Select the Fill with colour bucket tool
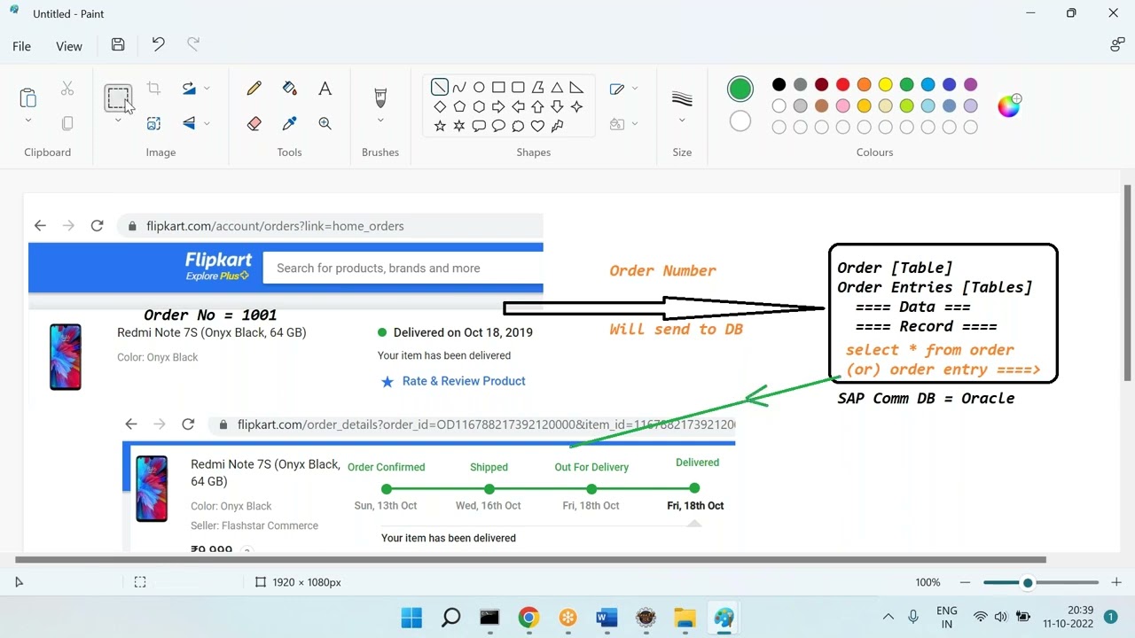This screenshot has height=638, width=1135. pos(289,89)
